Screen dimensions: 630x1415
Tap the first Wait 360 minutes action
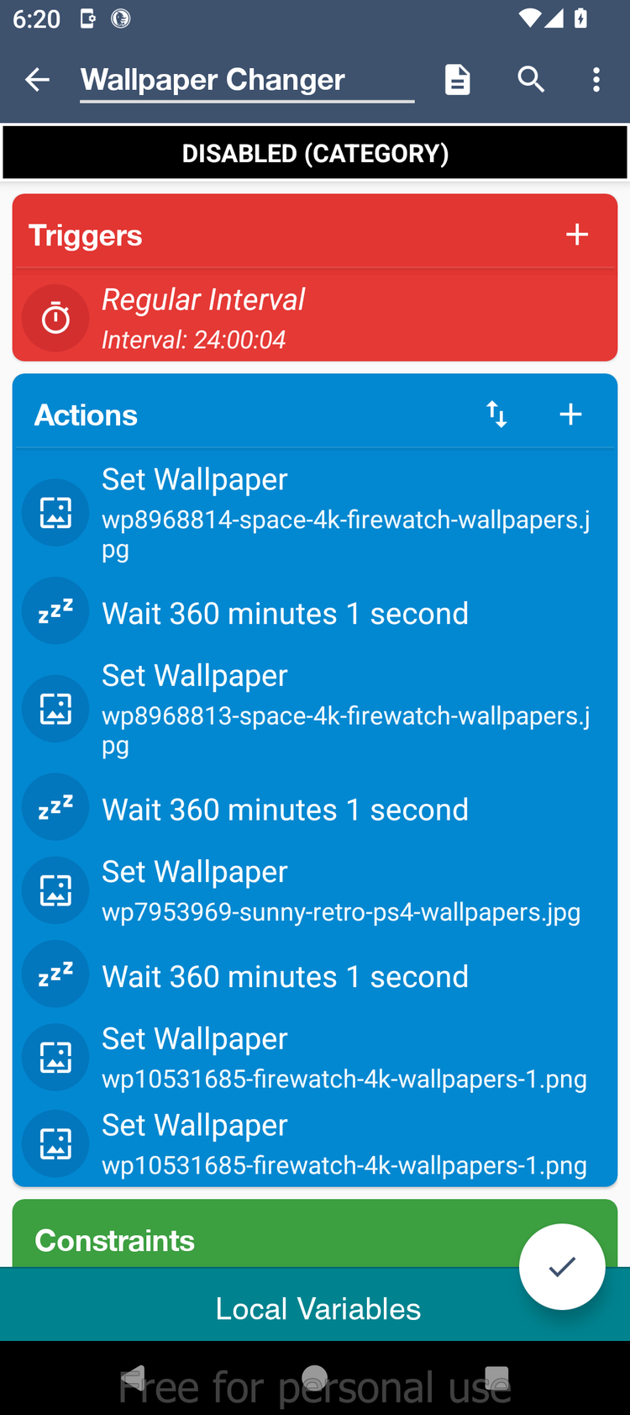tap(286, 613)
